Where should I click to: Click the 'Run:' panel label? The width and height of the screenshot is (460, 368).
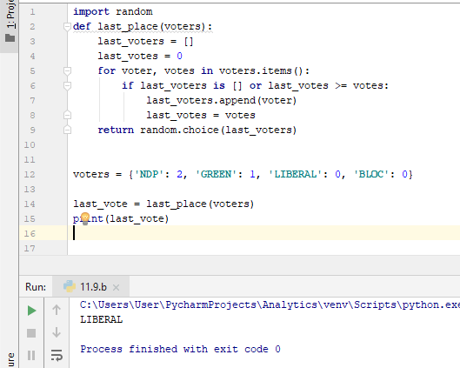[x=36, y=287]
